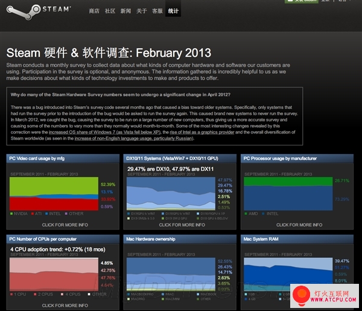Image resolution: width=362 pixels, height=311 pixels.
Task: Open the DX10/11 Systems panel header
Action: 180,158
